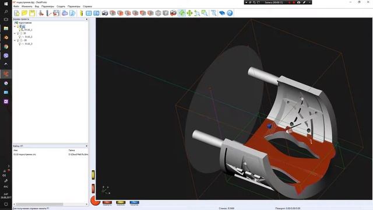373x210 pixels.
Task: Toggle lightbulb of operation R100_2
Action: 20,37
